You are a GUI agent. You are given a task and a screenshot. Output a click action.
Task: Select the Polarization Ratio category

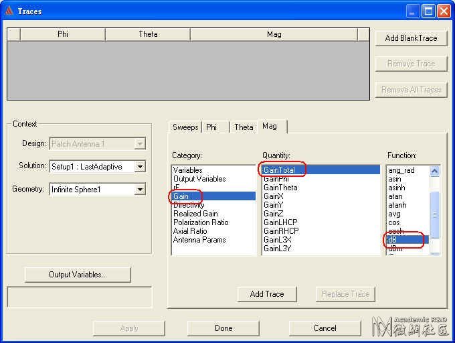point(213,222)
